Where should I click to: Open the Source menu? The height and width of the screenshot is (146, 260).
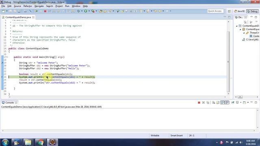click(17, 6)
